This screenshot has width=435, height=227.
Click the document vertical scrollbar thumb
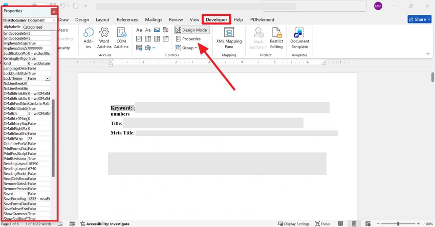pyautogui.click(x=432, y=77)
